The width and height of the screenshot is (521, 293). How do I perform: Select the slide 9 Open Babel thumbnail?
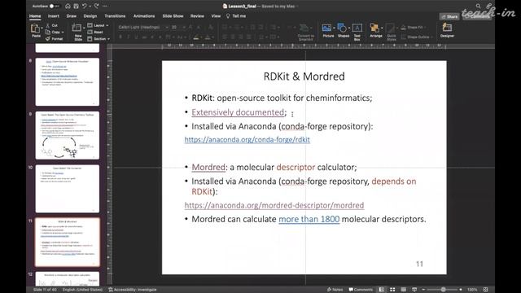point(68,135)
